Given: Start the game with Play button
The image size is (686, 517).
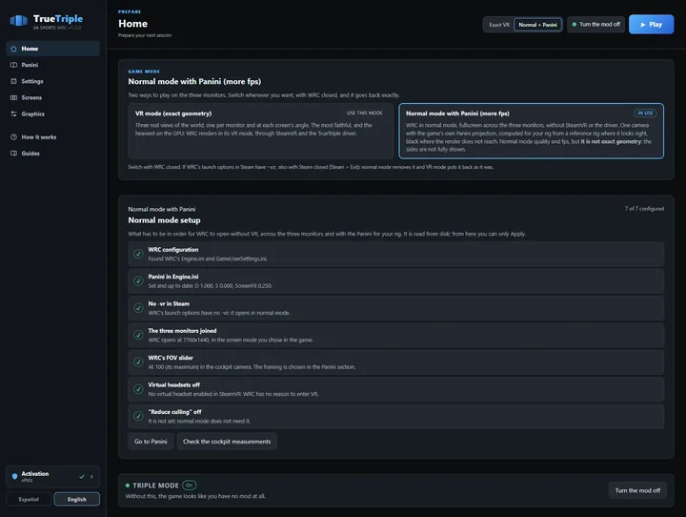Looking at the screenshot, I should click(651, 25).
